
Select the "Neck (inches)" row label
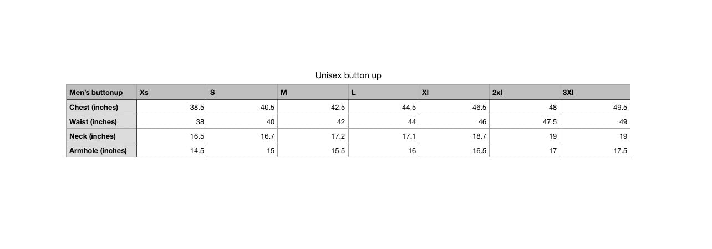click(x=93, y=136)
